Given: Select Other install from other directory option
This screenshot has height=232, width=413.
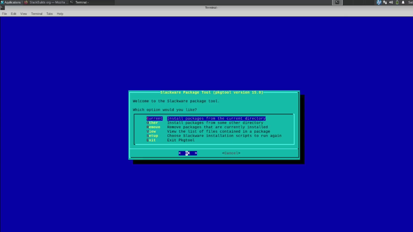Looking at the screenshot, I should tap(205, 123).
